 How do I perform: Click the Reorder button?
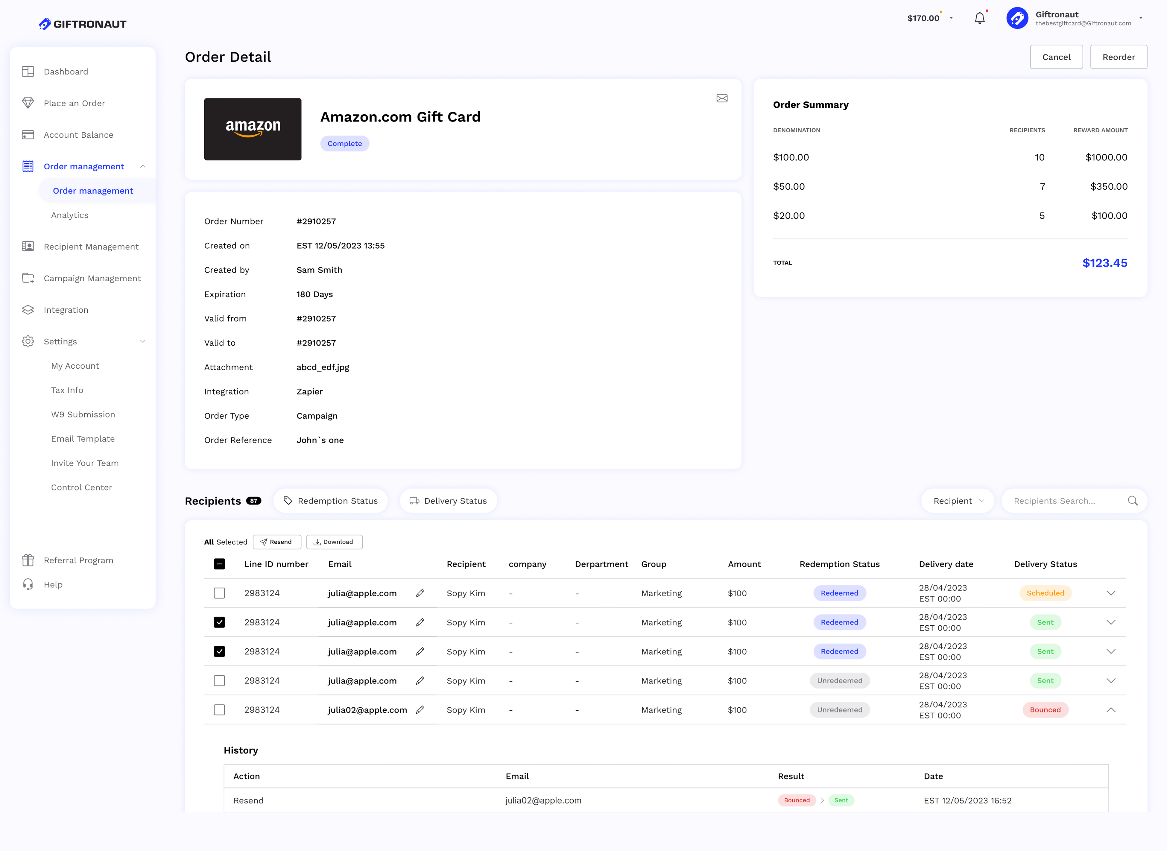click(1118, 57)
